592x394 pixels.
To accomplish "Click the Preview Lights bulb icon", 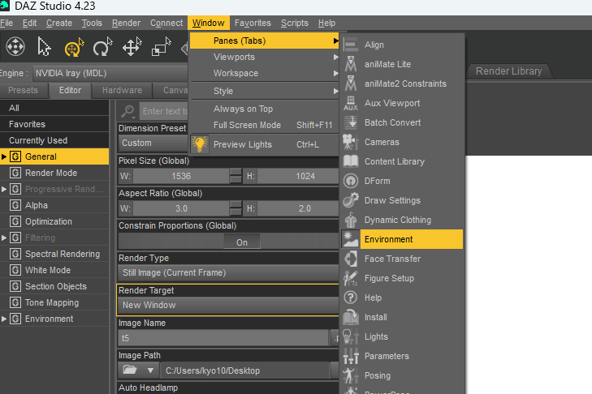I will point(199,144).
